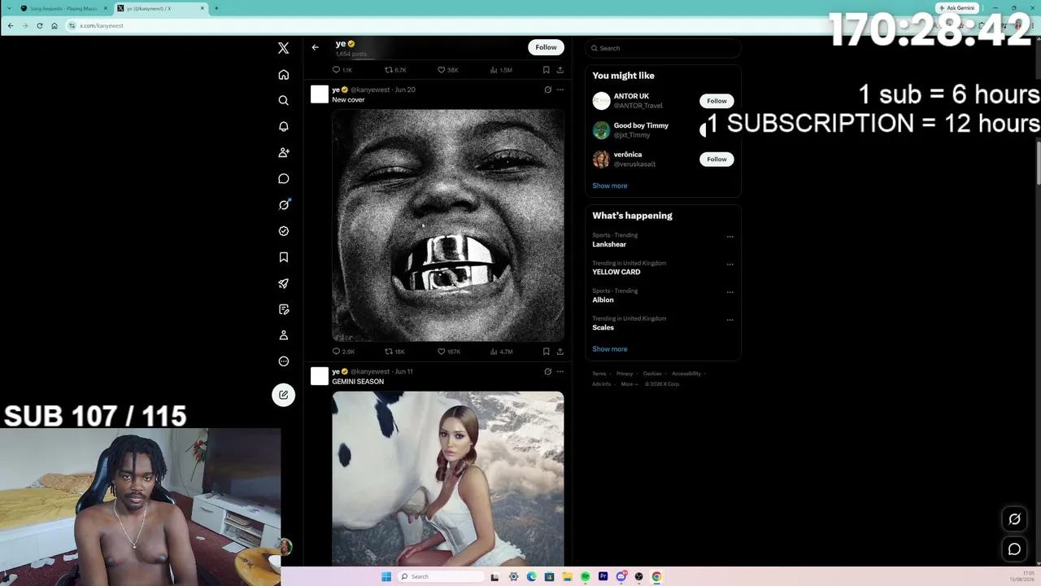Open Chat messages icon in sidebar
The height and width of the screenshot is (586, 1041).
(x=283, y=179)
